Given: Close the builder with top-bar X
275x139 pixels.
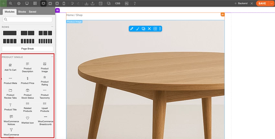Looking at the screenshot, I should click(252, 3).
